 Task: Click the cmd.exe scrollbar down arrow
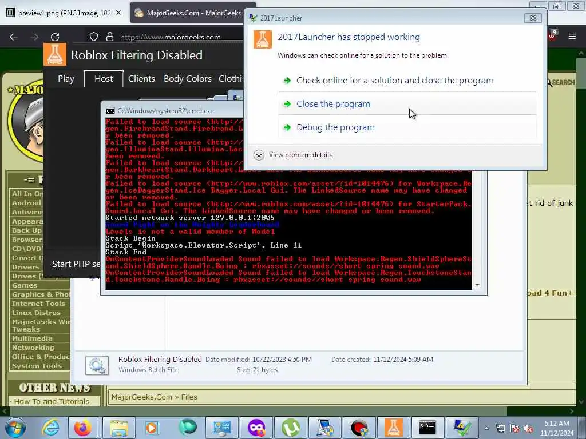tap(477, 285)
